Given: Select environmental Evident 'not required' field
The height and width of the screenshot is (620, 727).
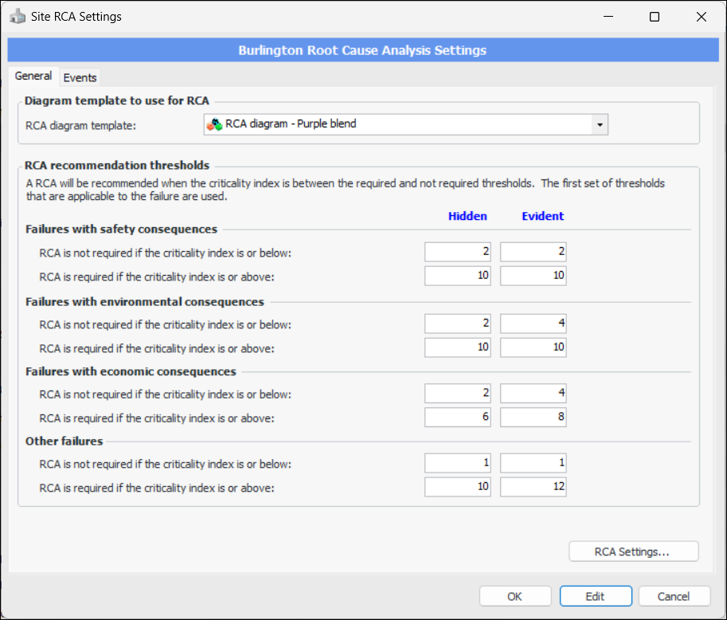Looking at the screenshot, I should 534,324.
